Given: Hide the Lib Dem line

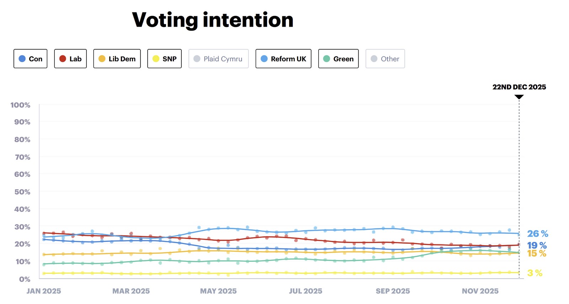Looking at the screenshot, I should pyautogui.click(x=117, y=59).
